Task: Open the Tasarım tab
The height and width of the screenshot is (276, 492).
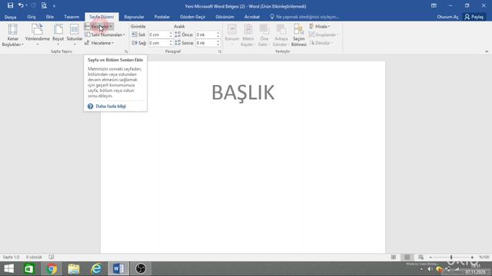Action: click(71, 17)
